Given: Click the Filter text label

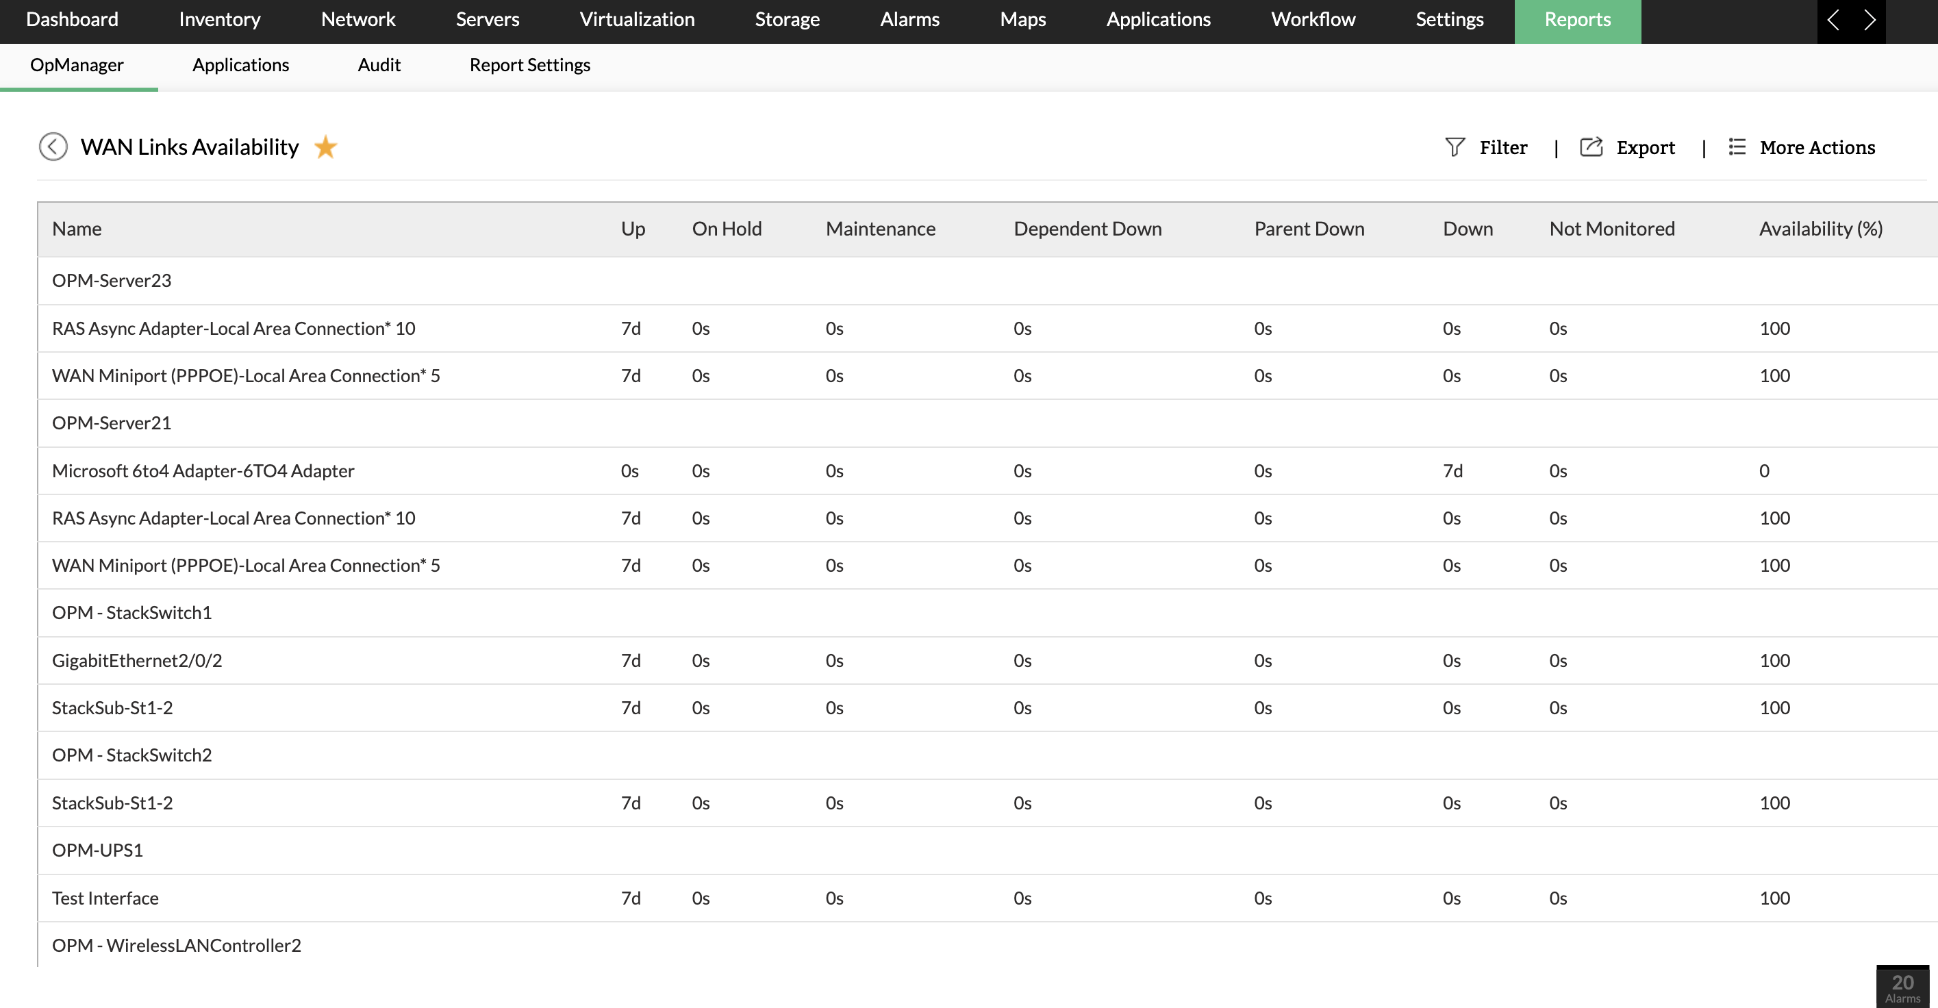Looking at the screenshot, I should [1502, 147].
